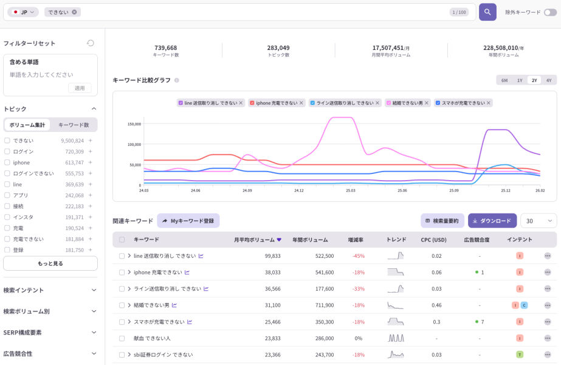Switch to the キーワード数 tab
This screenshot has width=561, height=365.
(74, 125)
